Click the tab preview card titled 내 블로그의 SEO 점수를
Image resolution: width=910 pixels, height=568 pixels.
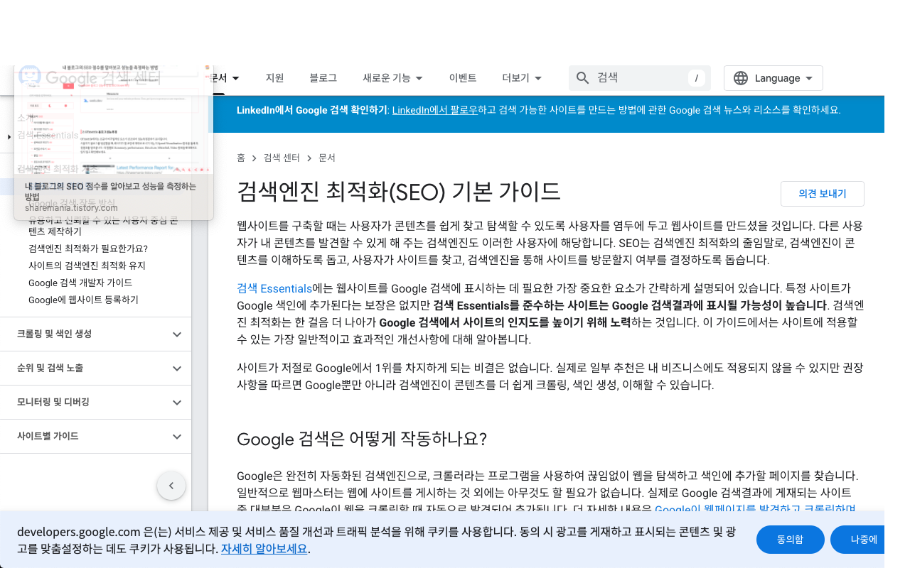pyautogui.click(x=114, y=141)
